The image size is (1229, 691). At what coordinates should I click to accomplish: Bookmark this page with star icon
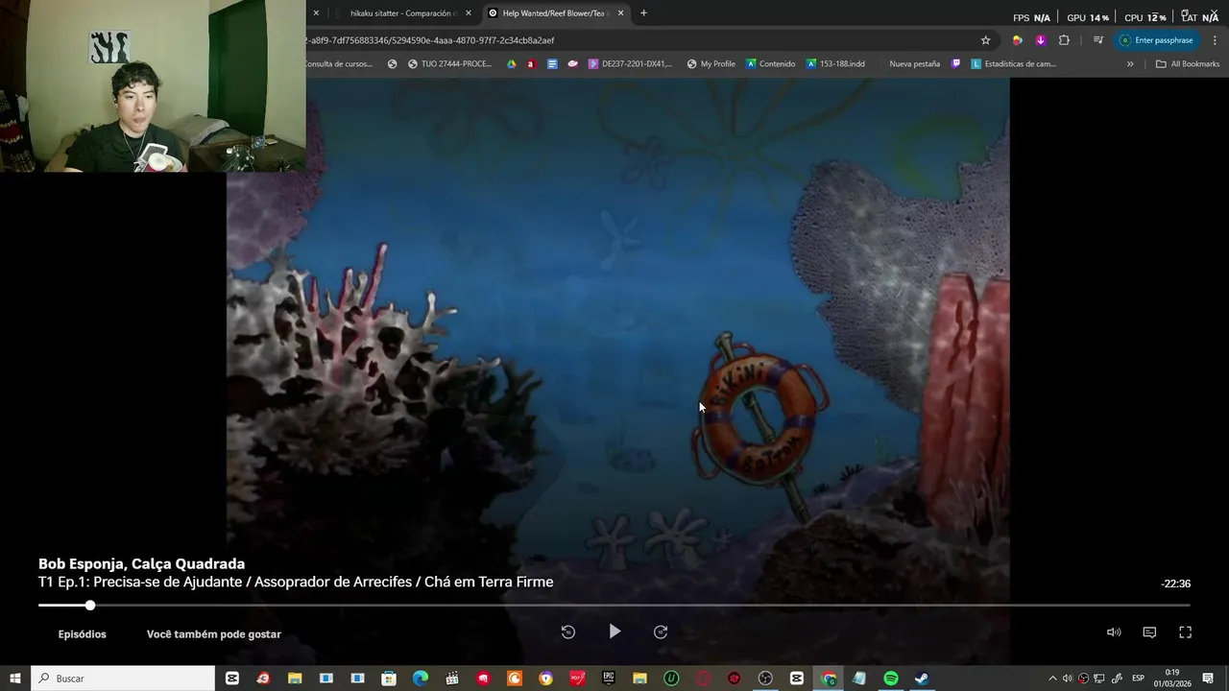coord(985,40)
